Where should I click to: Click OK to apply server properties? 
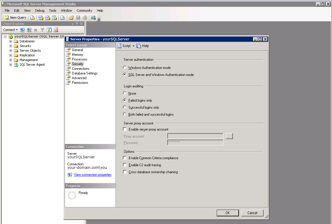pyautogui.click(x=228, y=213)
